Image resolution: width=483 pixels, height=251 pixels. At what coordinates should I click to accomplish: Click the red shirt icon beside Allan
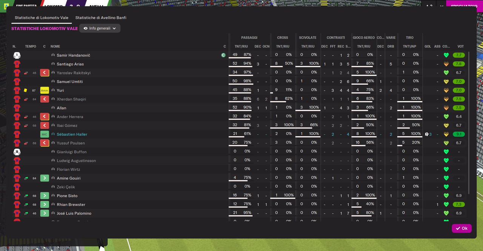click(17, 108)
